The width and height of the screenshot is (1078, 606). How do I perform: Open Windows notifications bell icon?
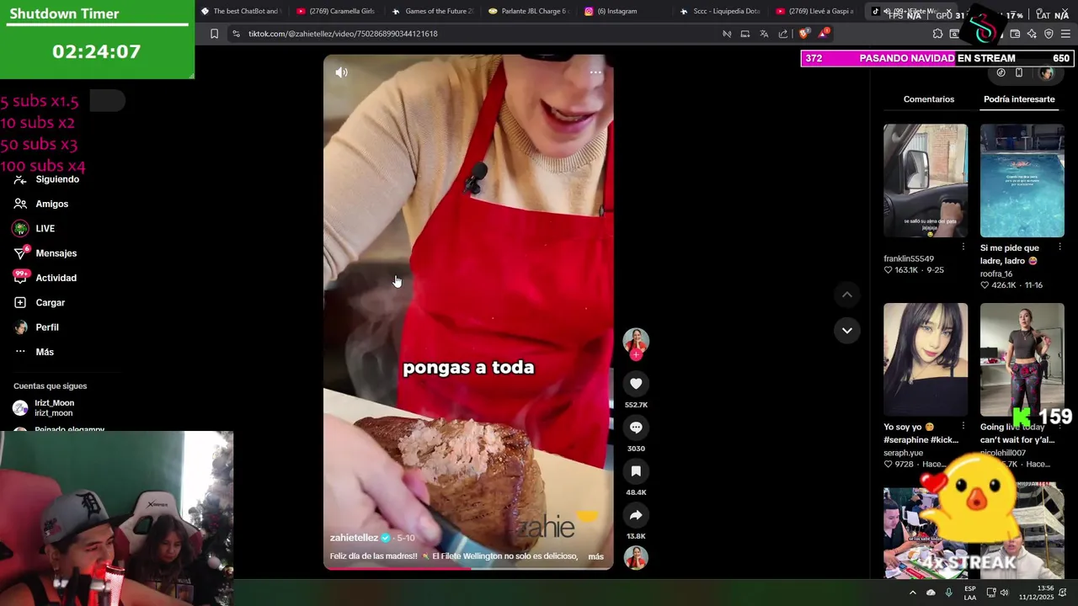coord(1063,593)
